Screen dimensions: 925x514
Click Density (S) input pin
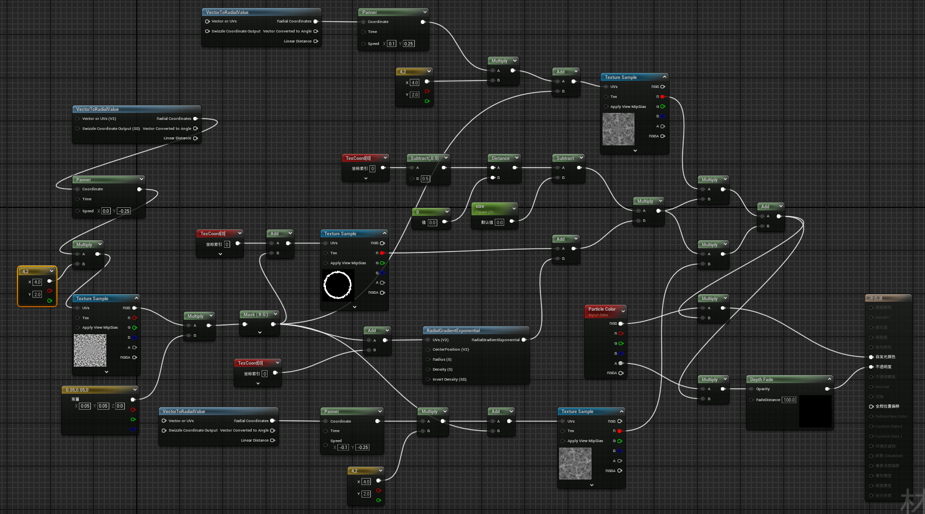click(x=428, y=369)
